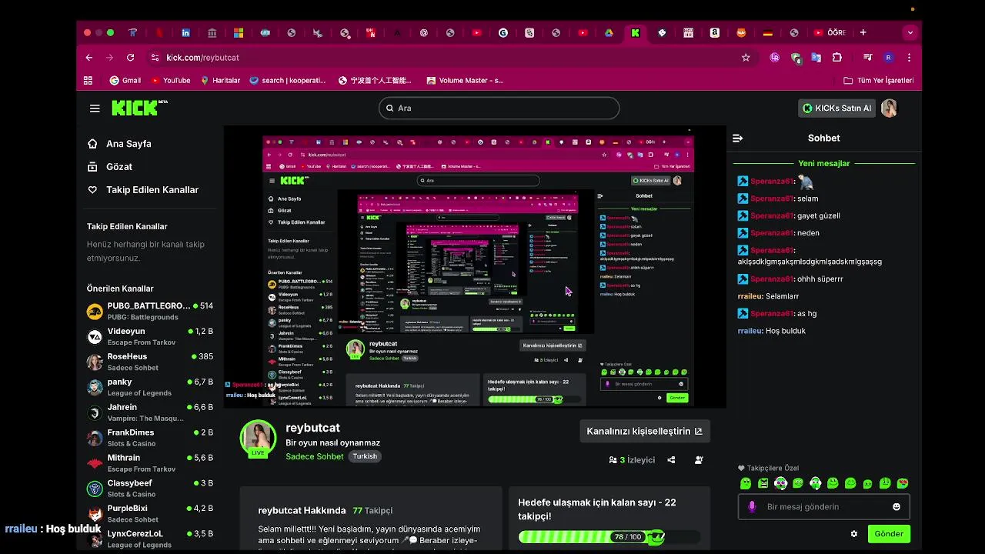Open the media controls icon in Chrome toolbar
Image resolution: width=985 pixels, height=554 pixels.
868,58
